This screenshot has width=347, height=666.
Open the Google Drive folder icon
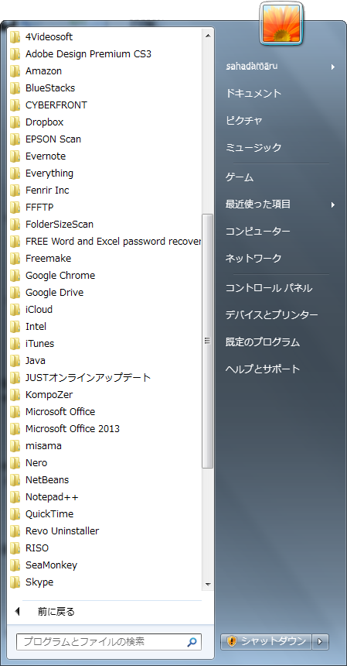(15, 293)
